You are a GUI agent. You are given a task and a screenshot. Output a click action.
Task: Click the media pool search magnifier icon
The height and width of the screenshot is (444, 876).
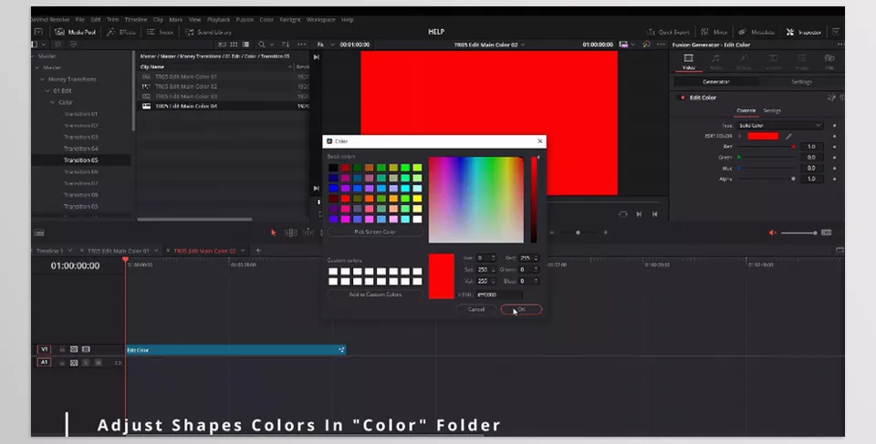pyautogui.click(x=262, y=45)
